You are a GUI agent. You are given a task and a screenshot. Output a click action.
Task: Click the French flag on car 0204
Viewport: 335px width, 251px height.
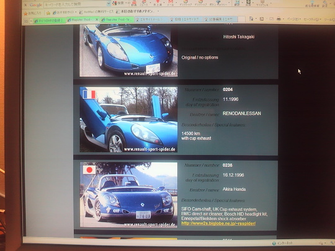tap(89, 94)
